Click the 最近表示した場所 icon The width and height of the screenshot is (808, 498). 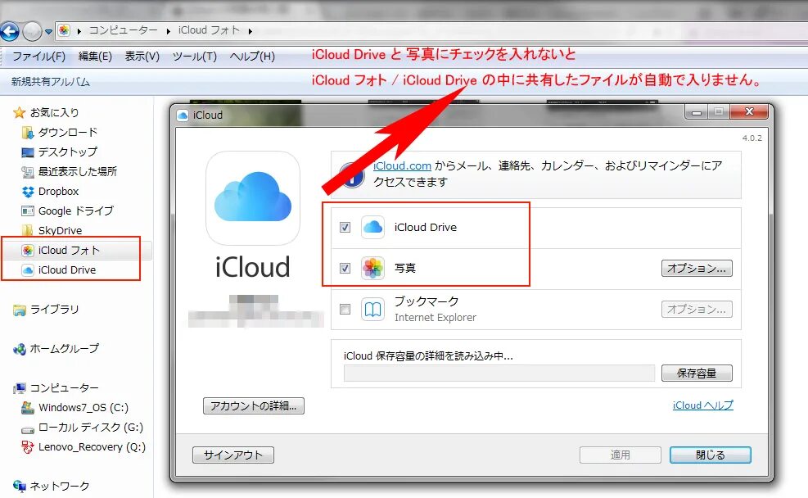click(27, 172)
